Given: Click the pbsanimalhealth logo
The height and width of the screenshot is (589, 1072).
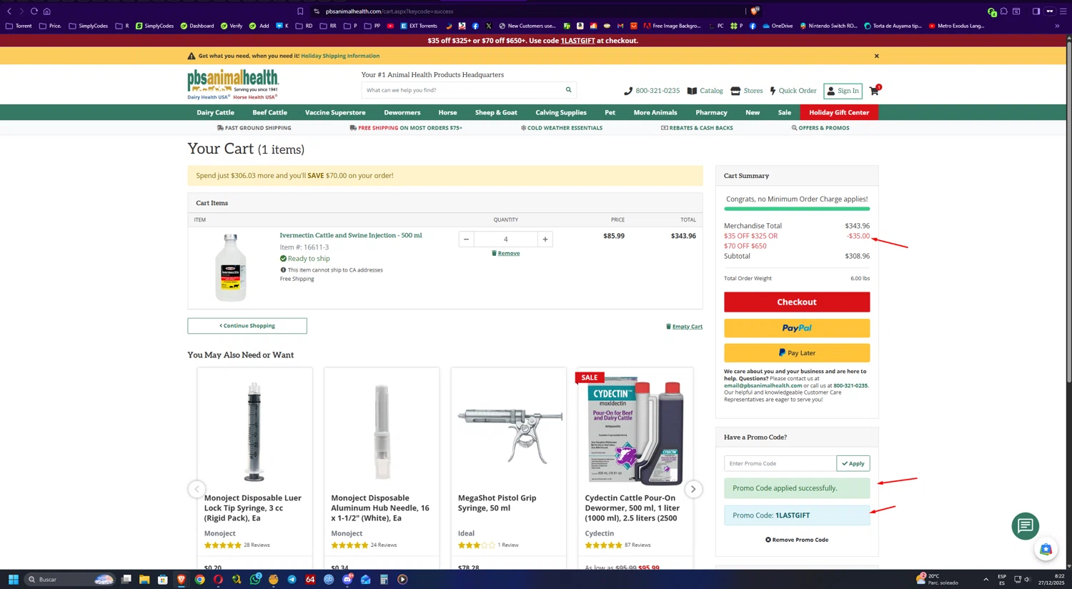Looking at the screenshot, I should [233, 84].
